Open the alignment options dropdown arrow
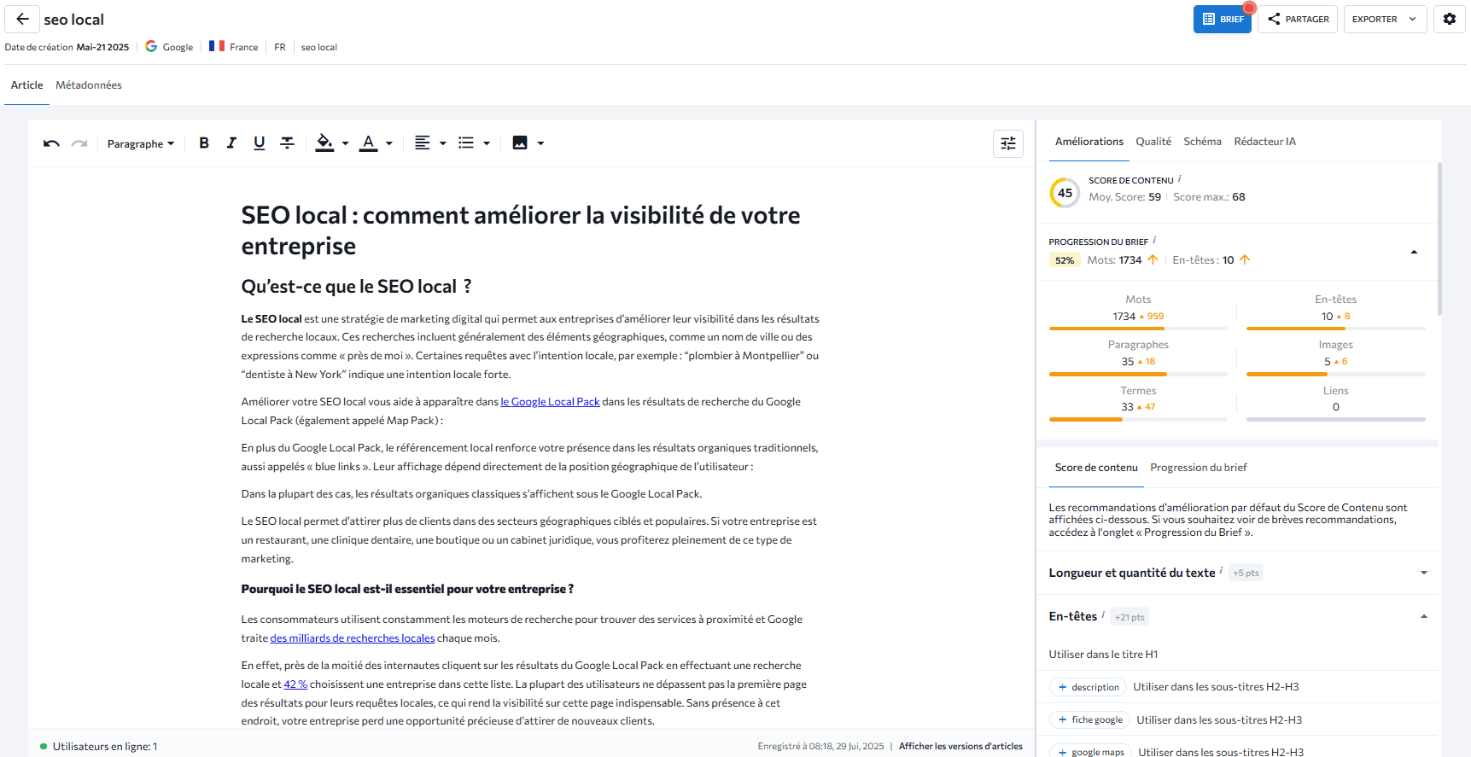1471x757 pixels. 443,143
